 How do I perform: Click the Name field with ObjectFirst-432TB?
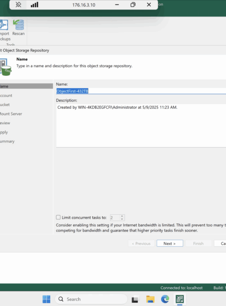141,91
